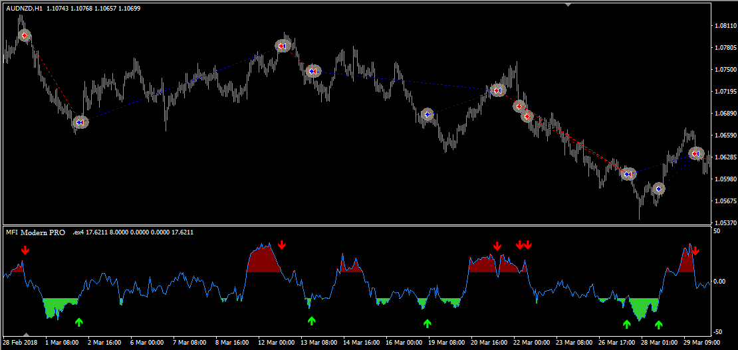Screen dimensions: 738x350
Task: Click the 22 Mar 00:00 time axis label
Action: [x=531, y=343]
